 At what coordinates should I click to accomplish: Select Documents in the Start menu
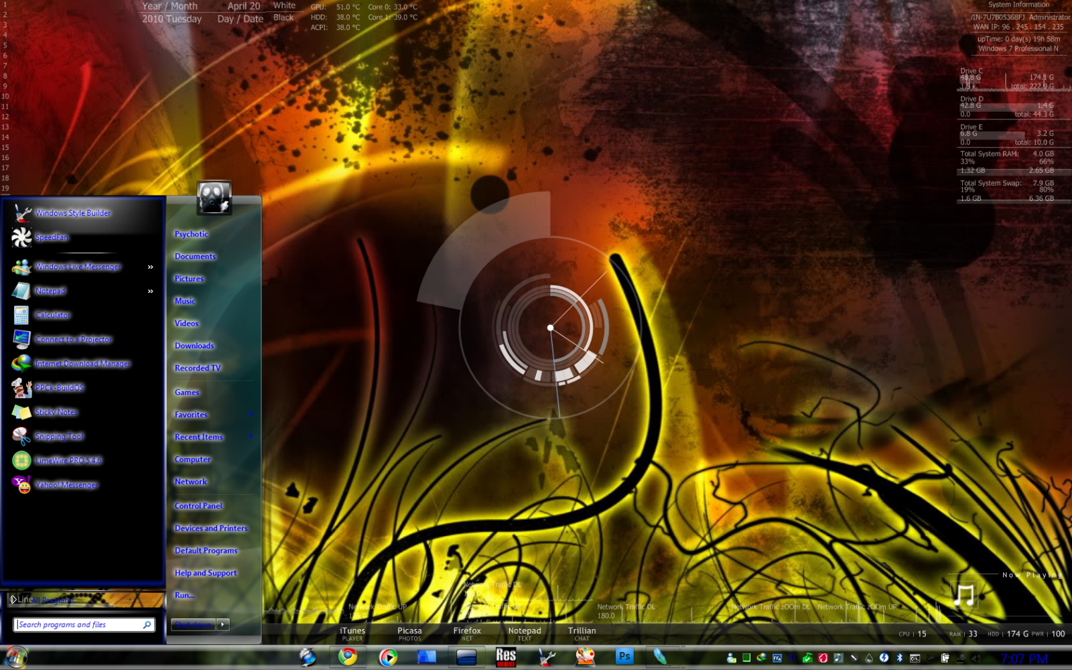coord(195,256)
